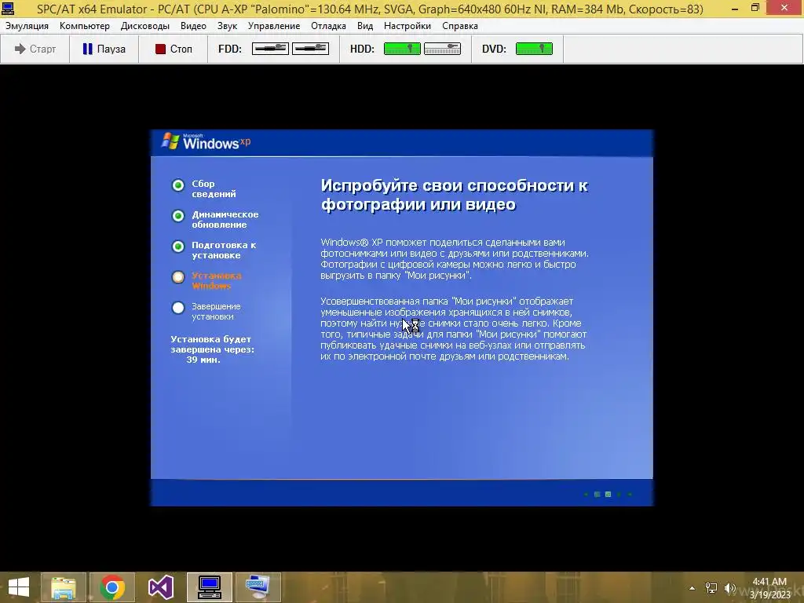Launch Chrome from the taskbar
804x603 pixels.
click(x=112, y=587)
